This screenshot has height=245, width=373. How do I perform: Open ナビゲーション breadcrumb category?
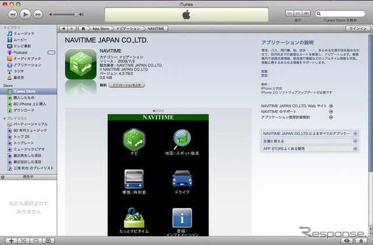pos(128,29)
